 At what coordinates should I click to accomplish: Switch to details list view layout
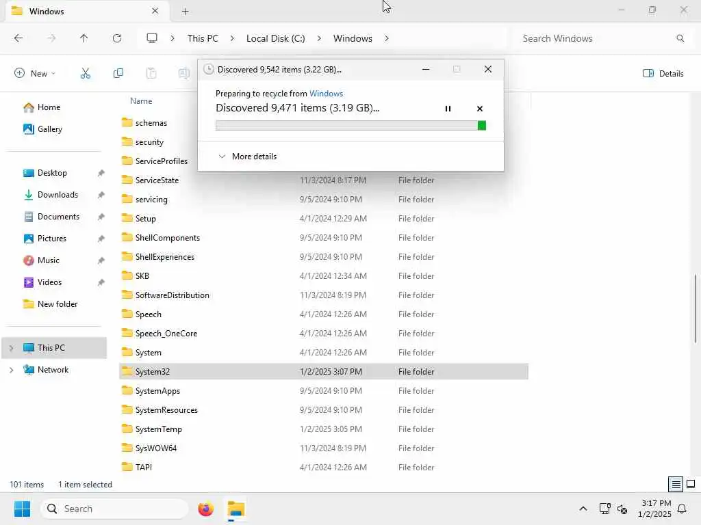(676, 484)
